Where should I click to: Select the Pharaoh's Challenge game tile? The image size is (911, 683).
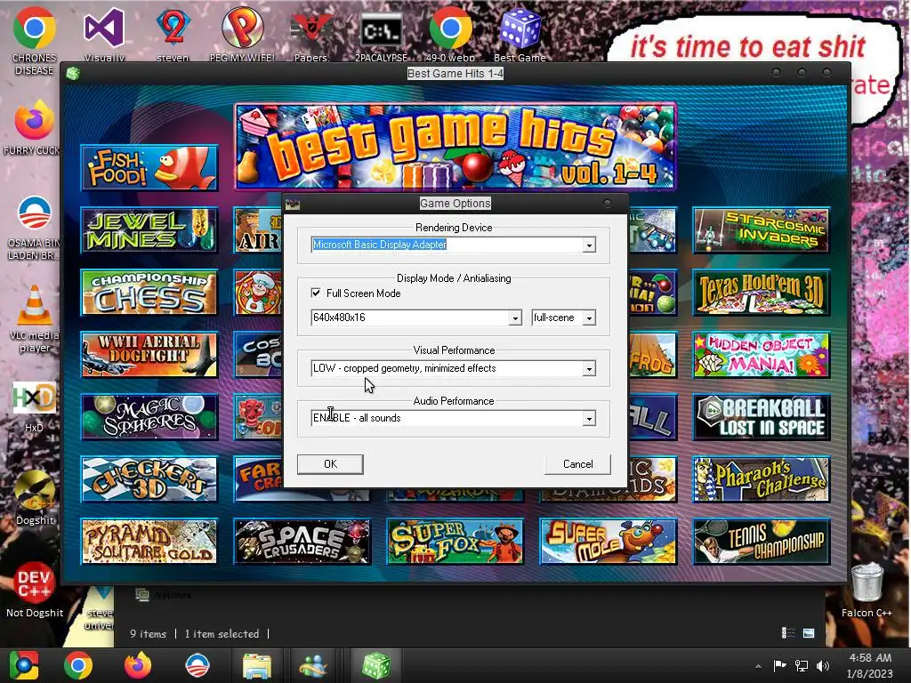pyautogui.click(x=762, y=479)
